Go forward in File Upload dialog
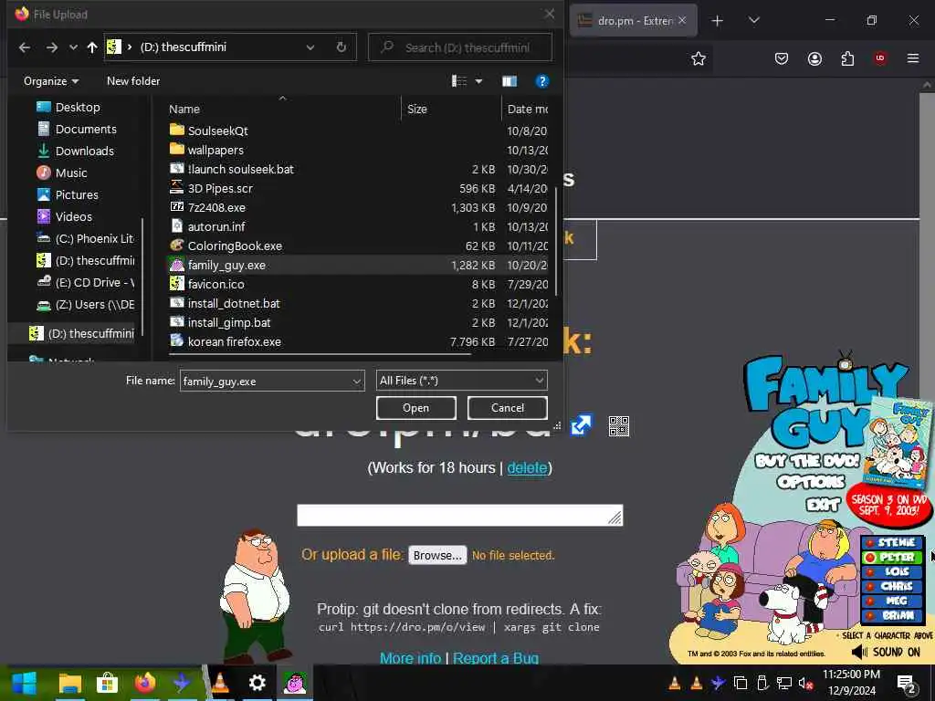The width and height of the screenshot is (935, 701). click(x=52, y=47)
